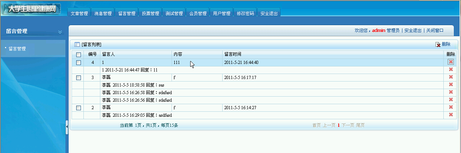Go to 下一页 in pagination
The height and width of the screenshot is (153, 461).
(x=348, y=125)
